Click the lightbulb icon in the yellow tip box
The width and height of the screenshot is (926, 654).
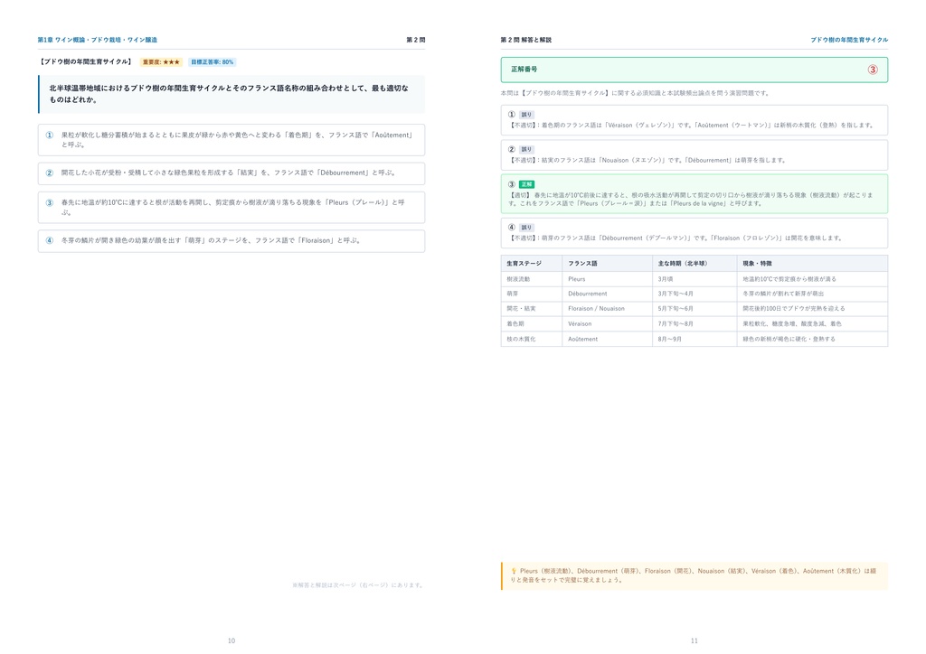coord(514,571)
